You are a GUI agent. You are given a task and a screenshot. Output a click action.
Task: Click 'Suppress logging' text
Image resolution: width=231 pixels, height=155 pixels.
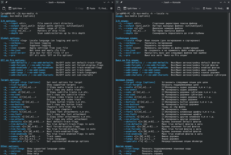(x=40, y=45)
